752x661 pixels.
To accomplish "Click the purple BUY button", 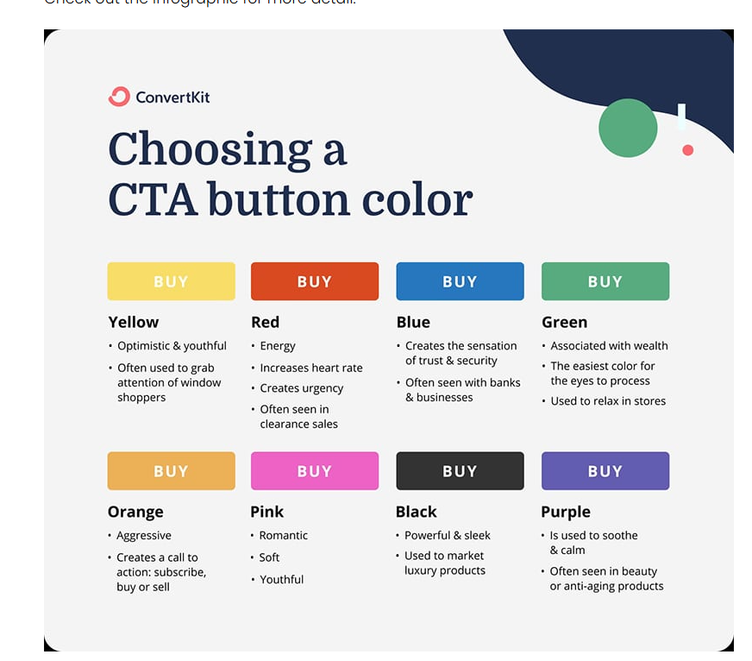I will pos(605,471).
